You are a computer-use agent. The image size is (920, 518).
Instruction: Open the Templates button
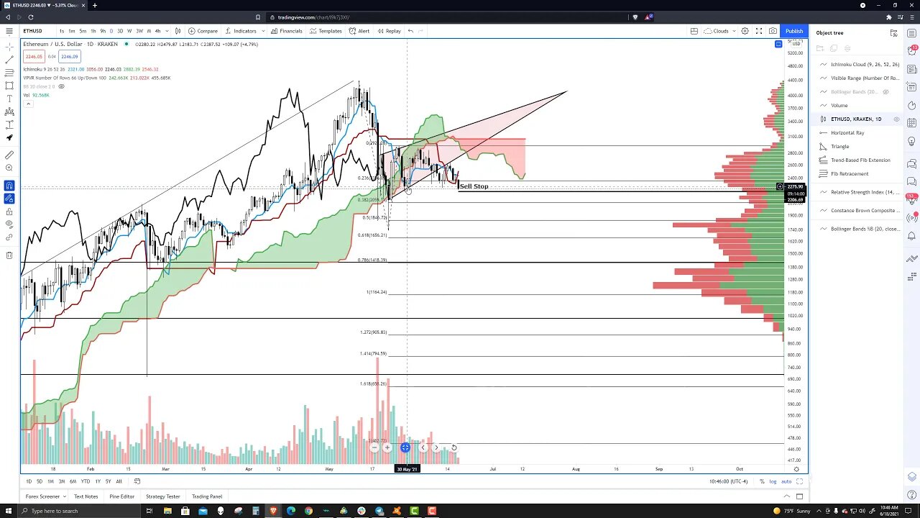pyautogui.click(x=326, y=31)
